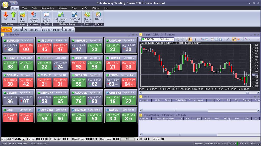Click the used margin 0 % bar
Viewport: 261px width, 146px height.
127,139
